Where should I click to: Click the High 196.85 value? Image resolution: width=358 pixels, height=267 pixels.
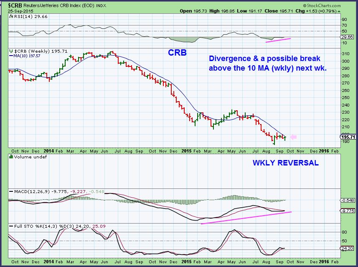222,11
